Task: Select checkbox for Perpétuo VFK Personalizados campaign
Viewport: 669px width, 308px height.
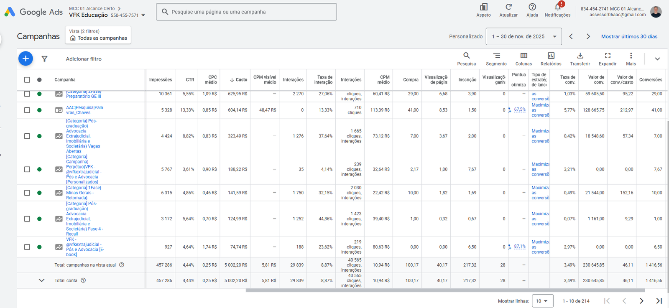Action: tap(27, 169)
